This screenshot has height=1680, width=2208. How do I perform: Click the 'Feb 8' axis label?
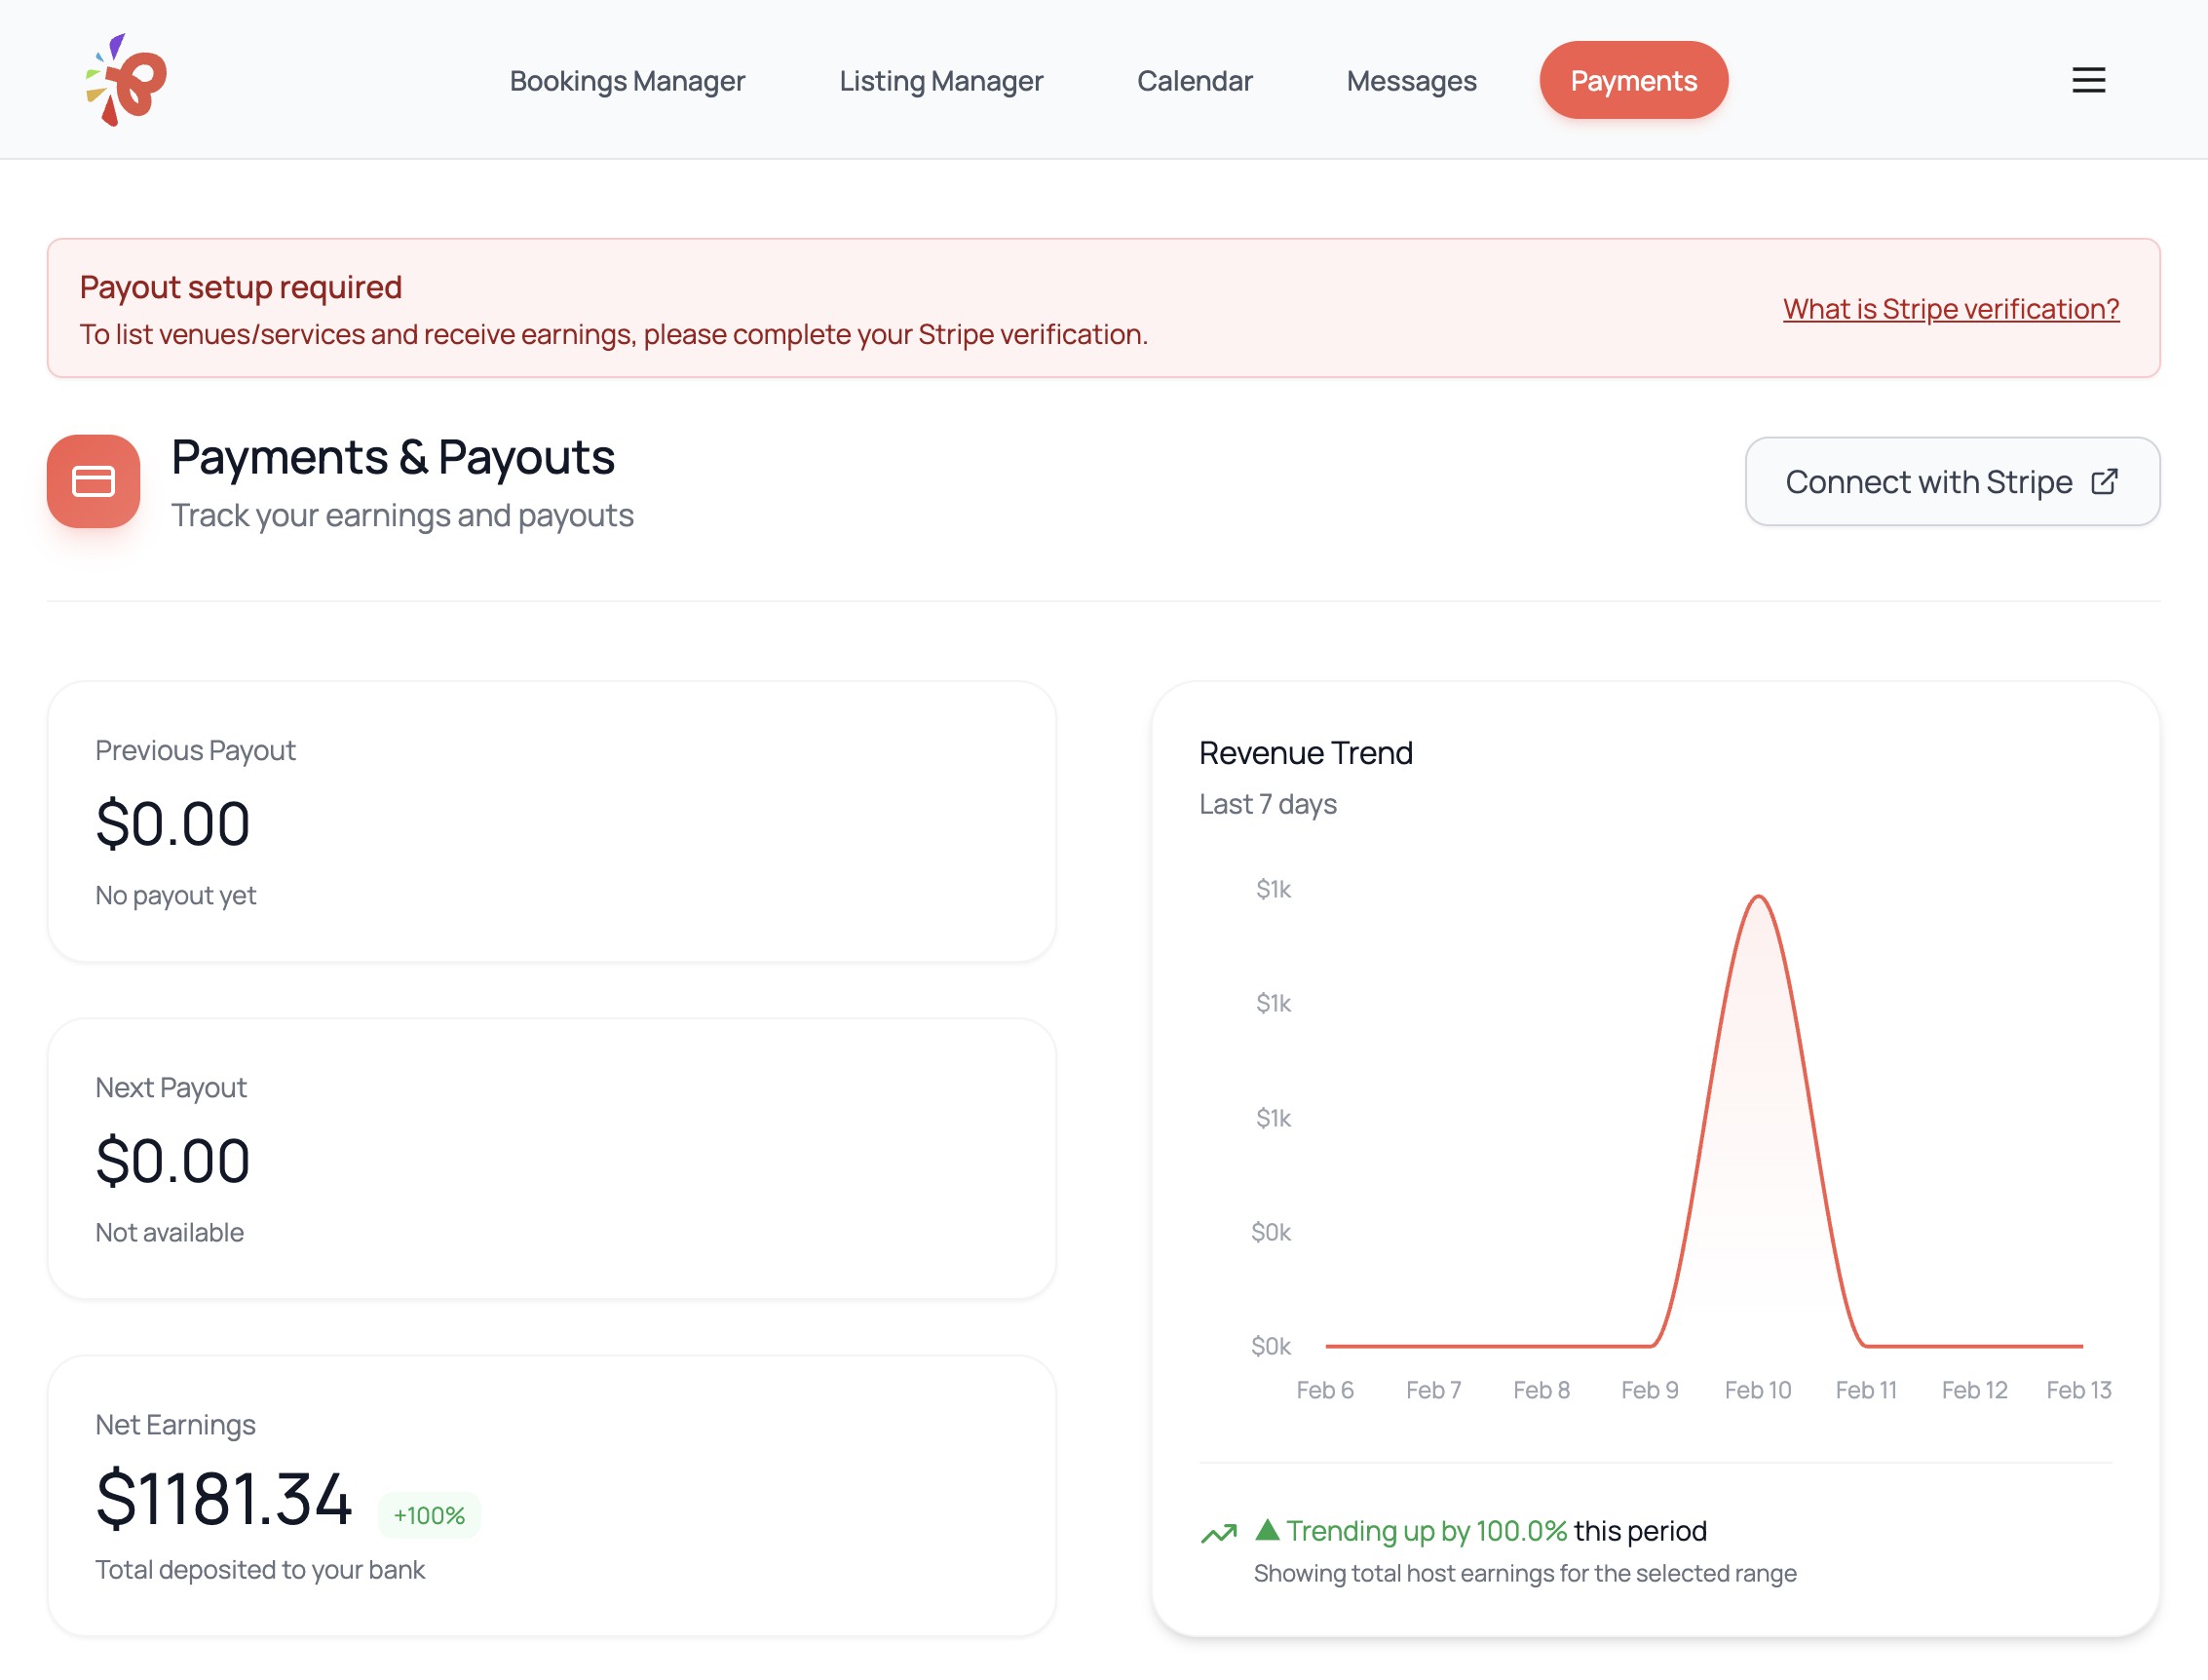[x=1541, y=1390]
